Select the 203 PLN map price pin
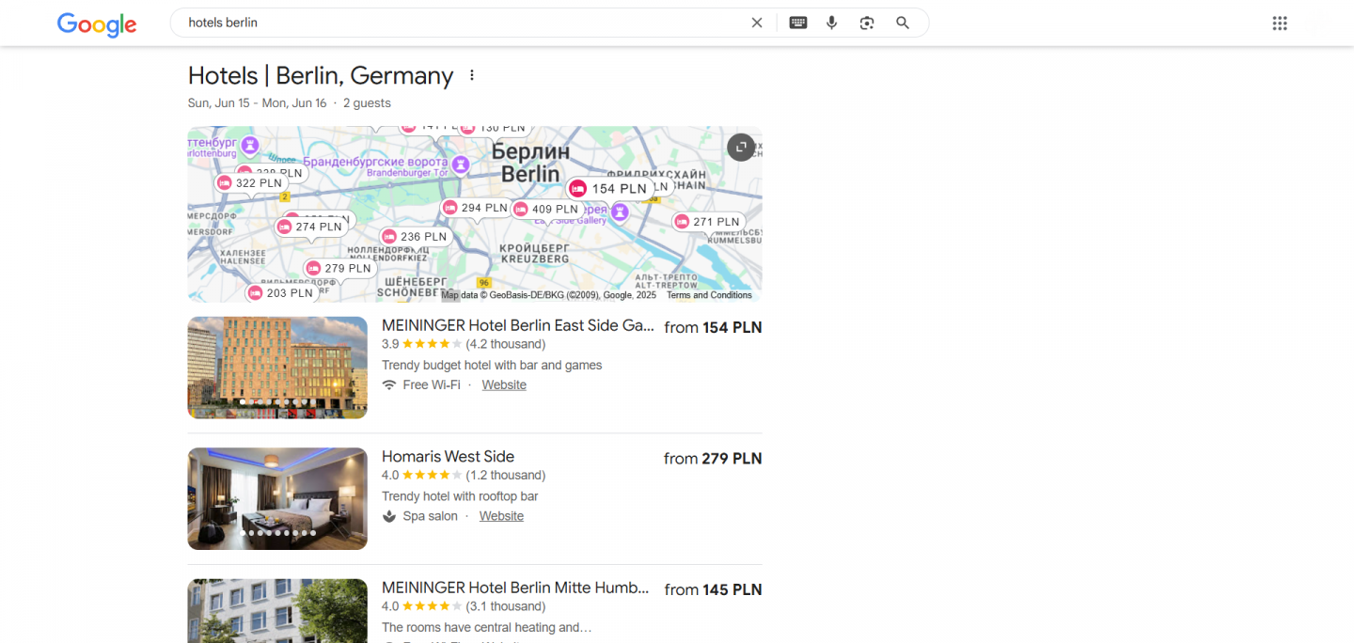This screenshot has height=643, width=1354. coord(281,293)
